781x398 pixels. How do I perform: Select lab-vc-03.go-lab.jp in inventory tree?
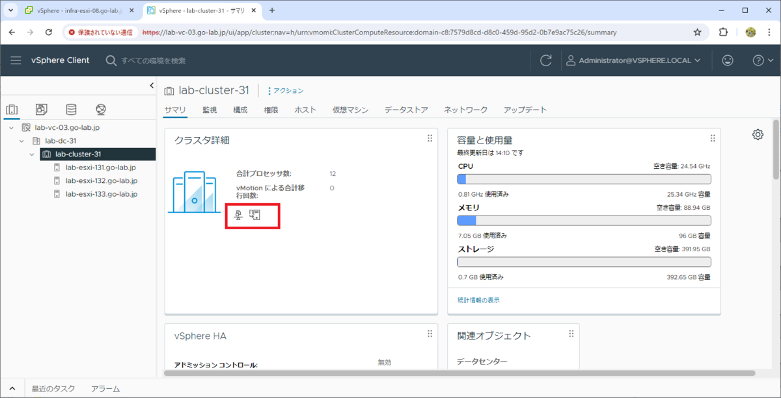tap(67, 128)
